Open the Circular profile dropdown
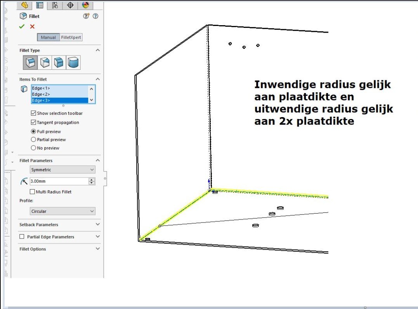This screenshot has height=309, width=418. (62, 211)
